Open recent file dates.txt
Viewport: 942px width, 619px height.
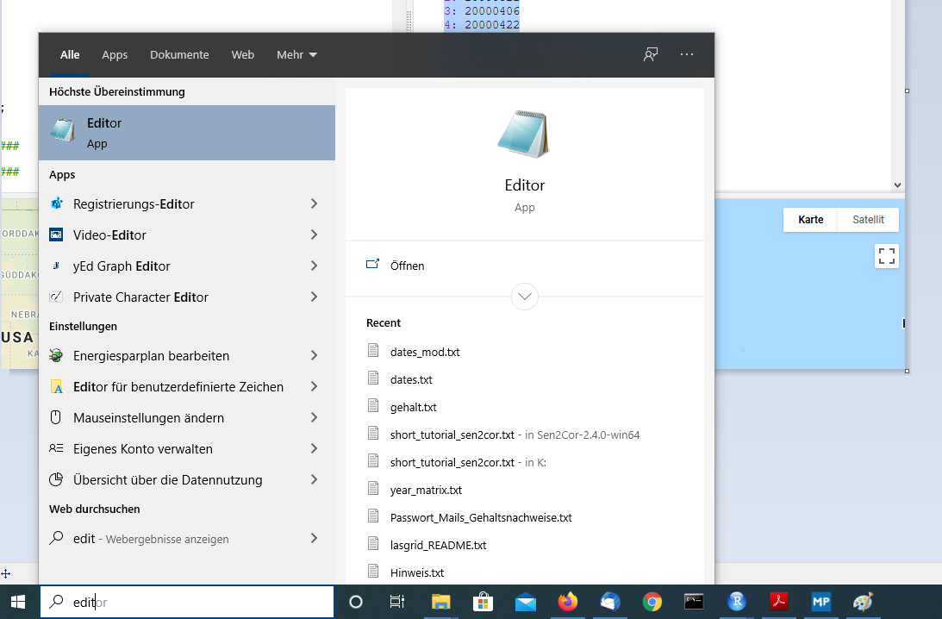(411, 380)
